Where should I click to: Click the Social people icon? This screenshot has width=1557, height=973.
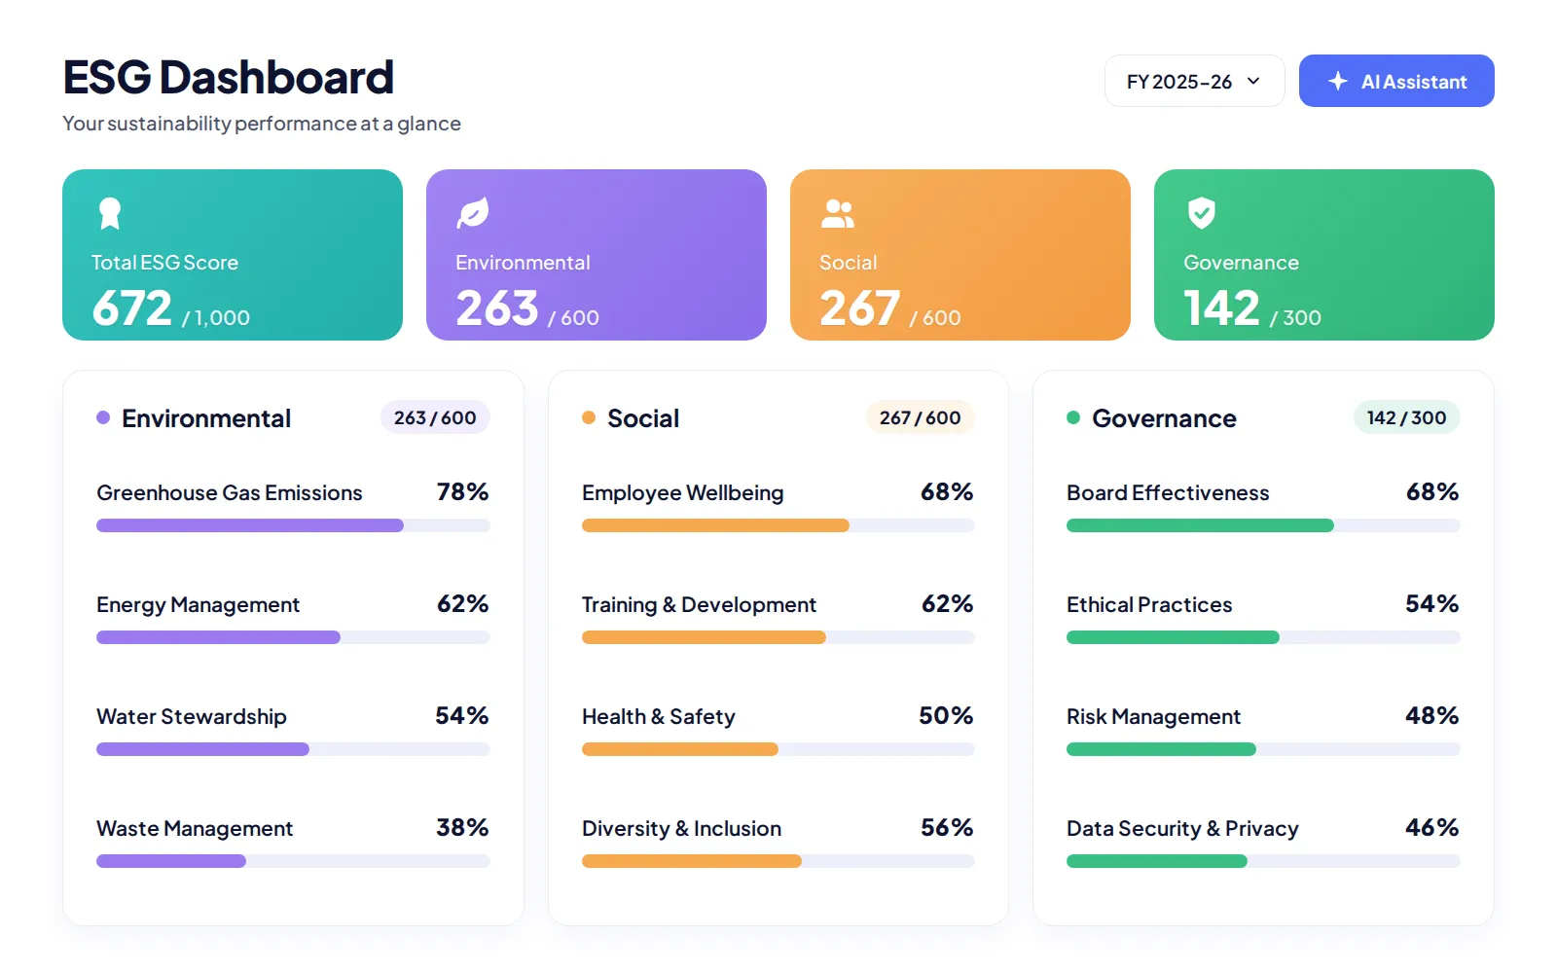point(838,213)
